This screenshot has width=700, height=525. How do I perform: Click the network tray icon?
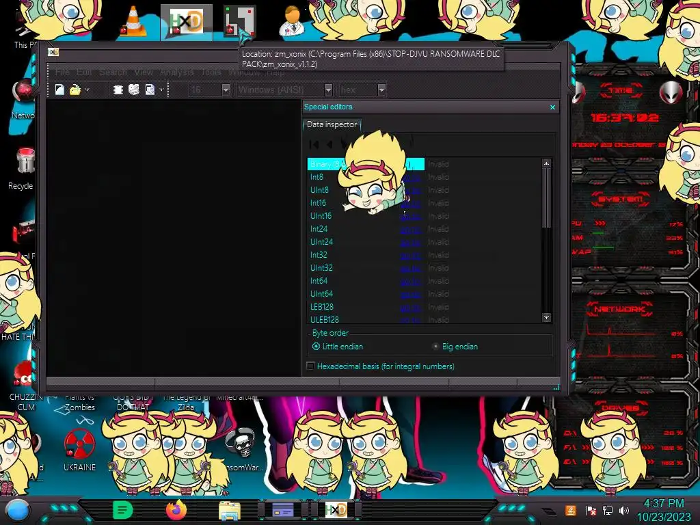[607, 511]
